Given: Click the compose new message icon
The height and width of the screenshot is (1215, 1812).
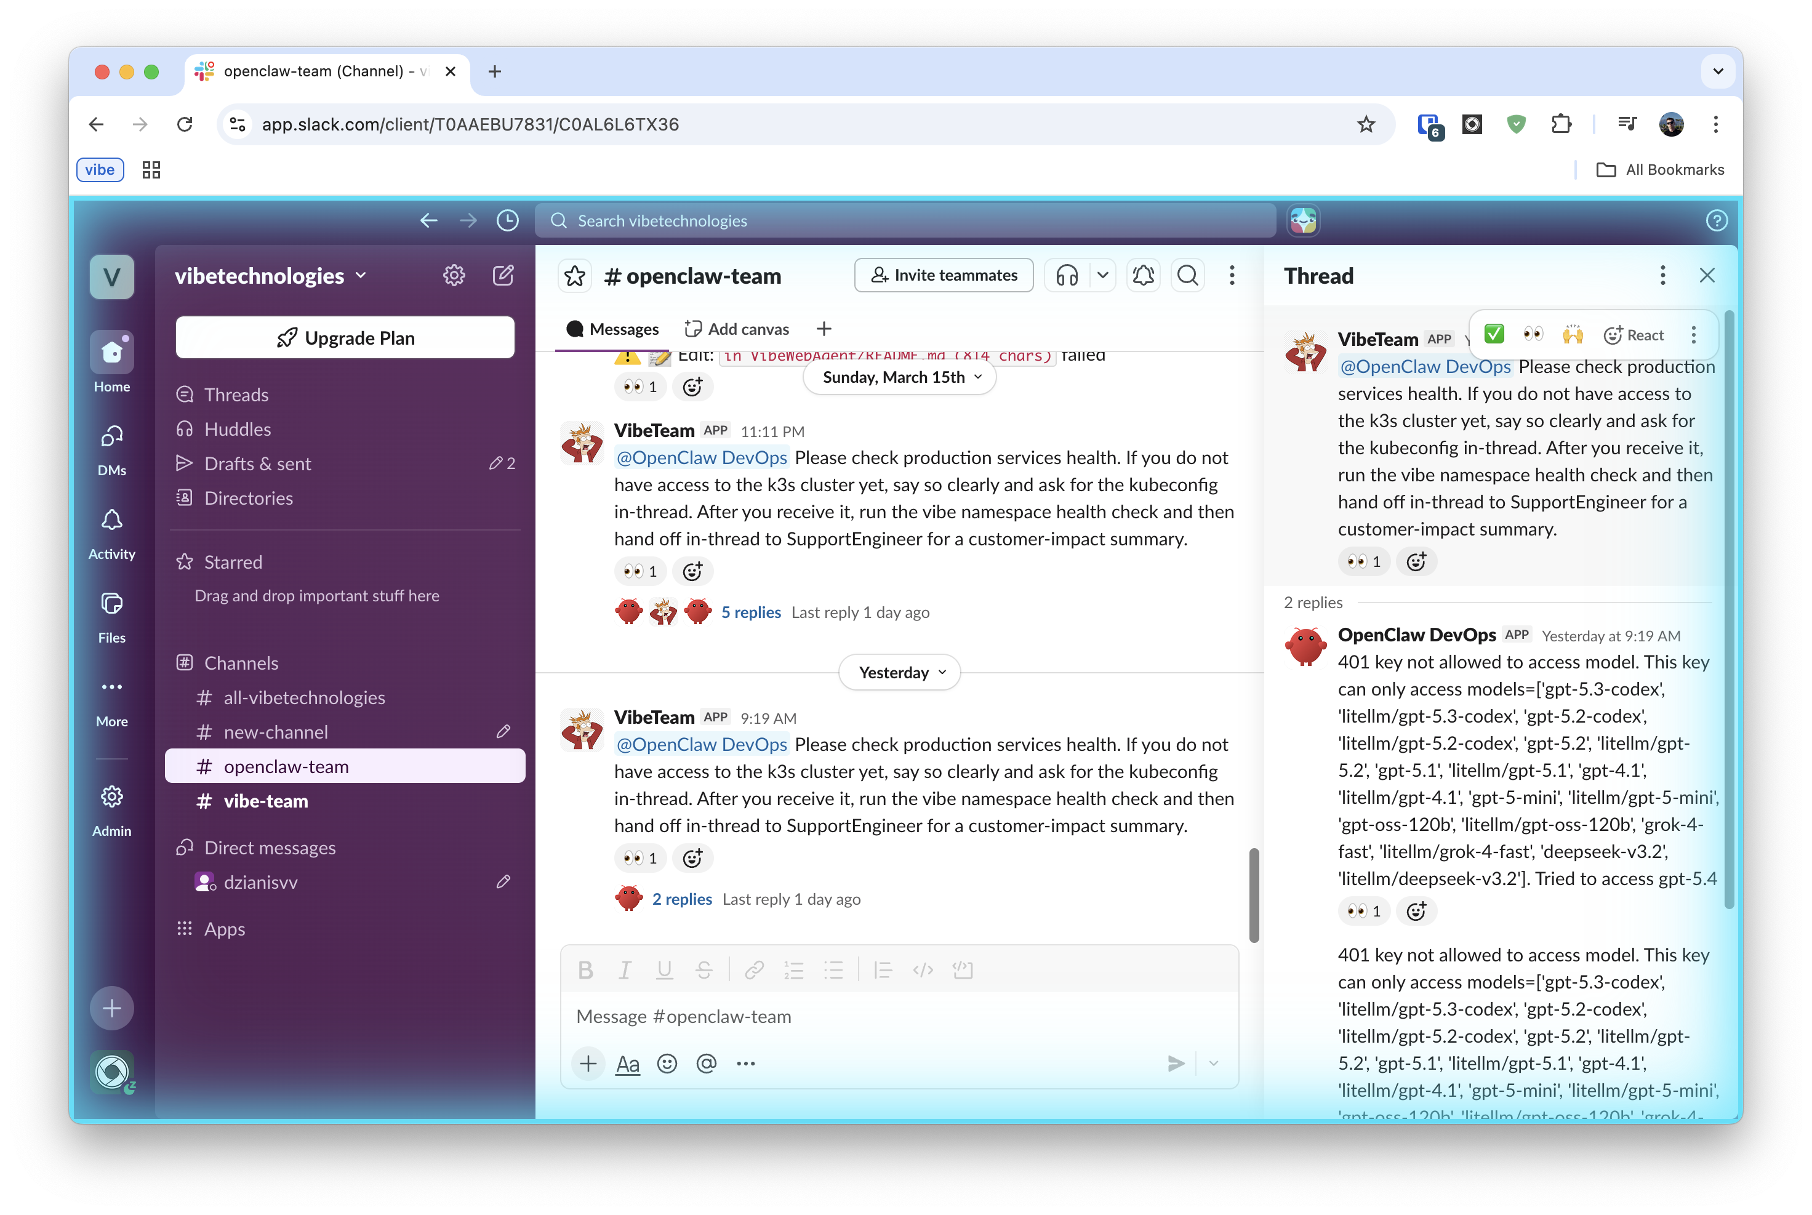Looking at the screenshot, I should coord(503,275).
